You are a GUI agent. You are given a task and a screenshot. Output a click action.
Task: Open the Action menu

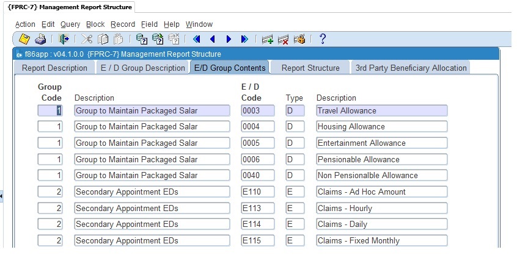click(x=25, y=24)
